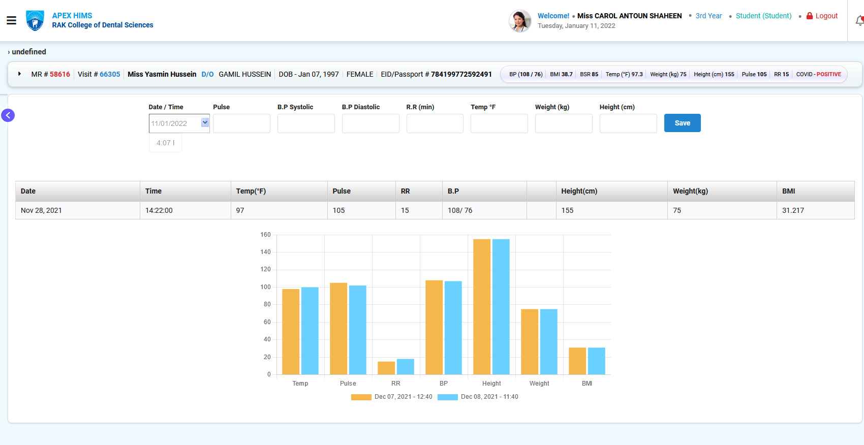This screenshot has height=445, width=864.
Task: Click the purple back arrow circle button
Action: [8, 115]
